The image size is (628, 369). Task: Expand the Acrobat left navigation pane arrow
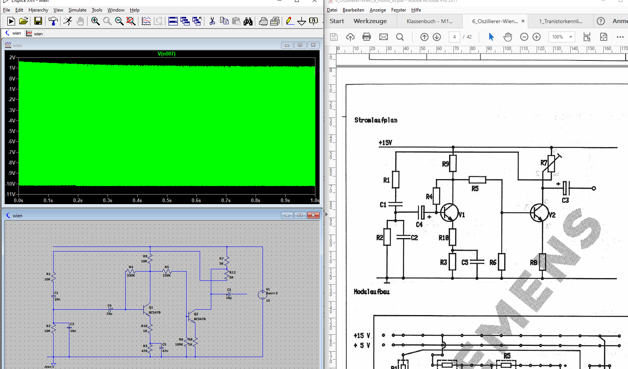point(327,214)
